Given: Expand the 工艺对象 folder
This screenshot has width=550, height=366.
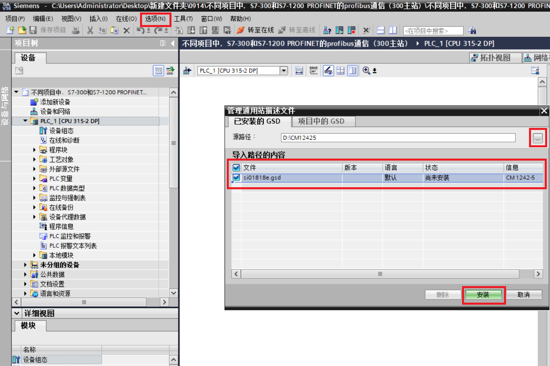Looking at the screenshot, I should coord(34,159).
